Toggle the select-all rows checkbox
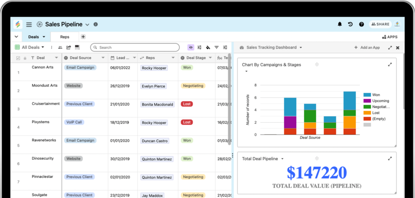Viewport: 415px width, 198px height. coord(18,58)
